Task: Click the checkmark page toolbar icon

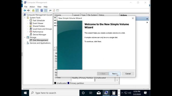Action: (54, 10)
